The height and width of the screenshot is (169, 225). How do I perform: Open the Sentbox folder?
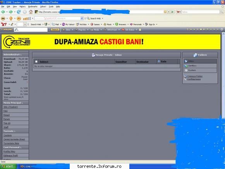pos(200,66)
